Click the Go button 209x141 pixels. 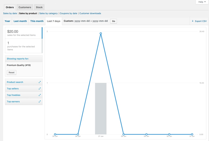pos(113,21)
